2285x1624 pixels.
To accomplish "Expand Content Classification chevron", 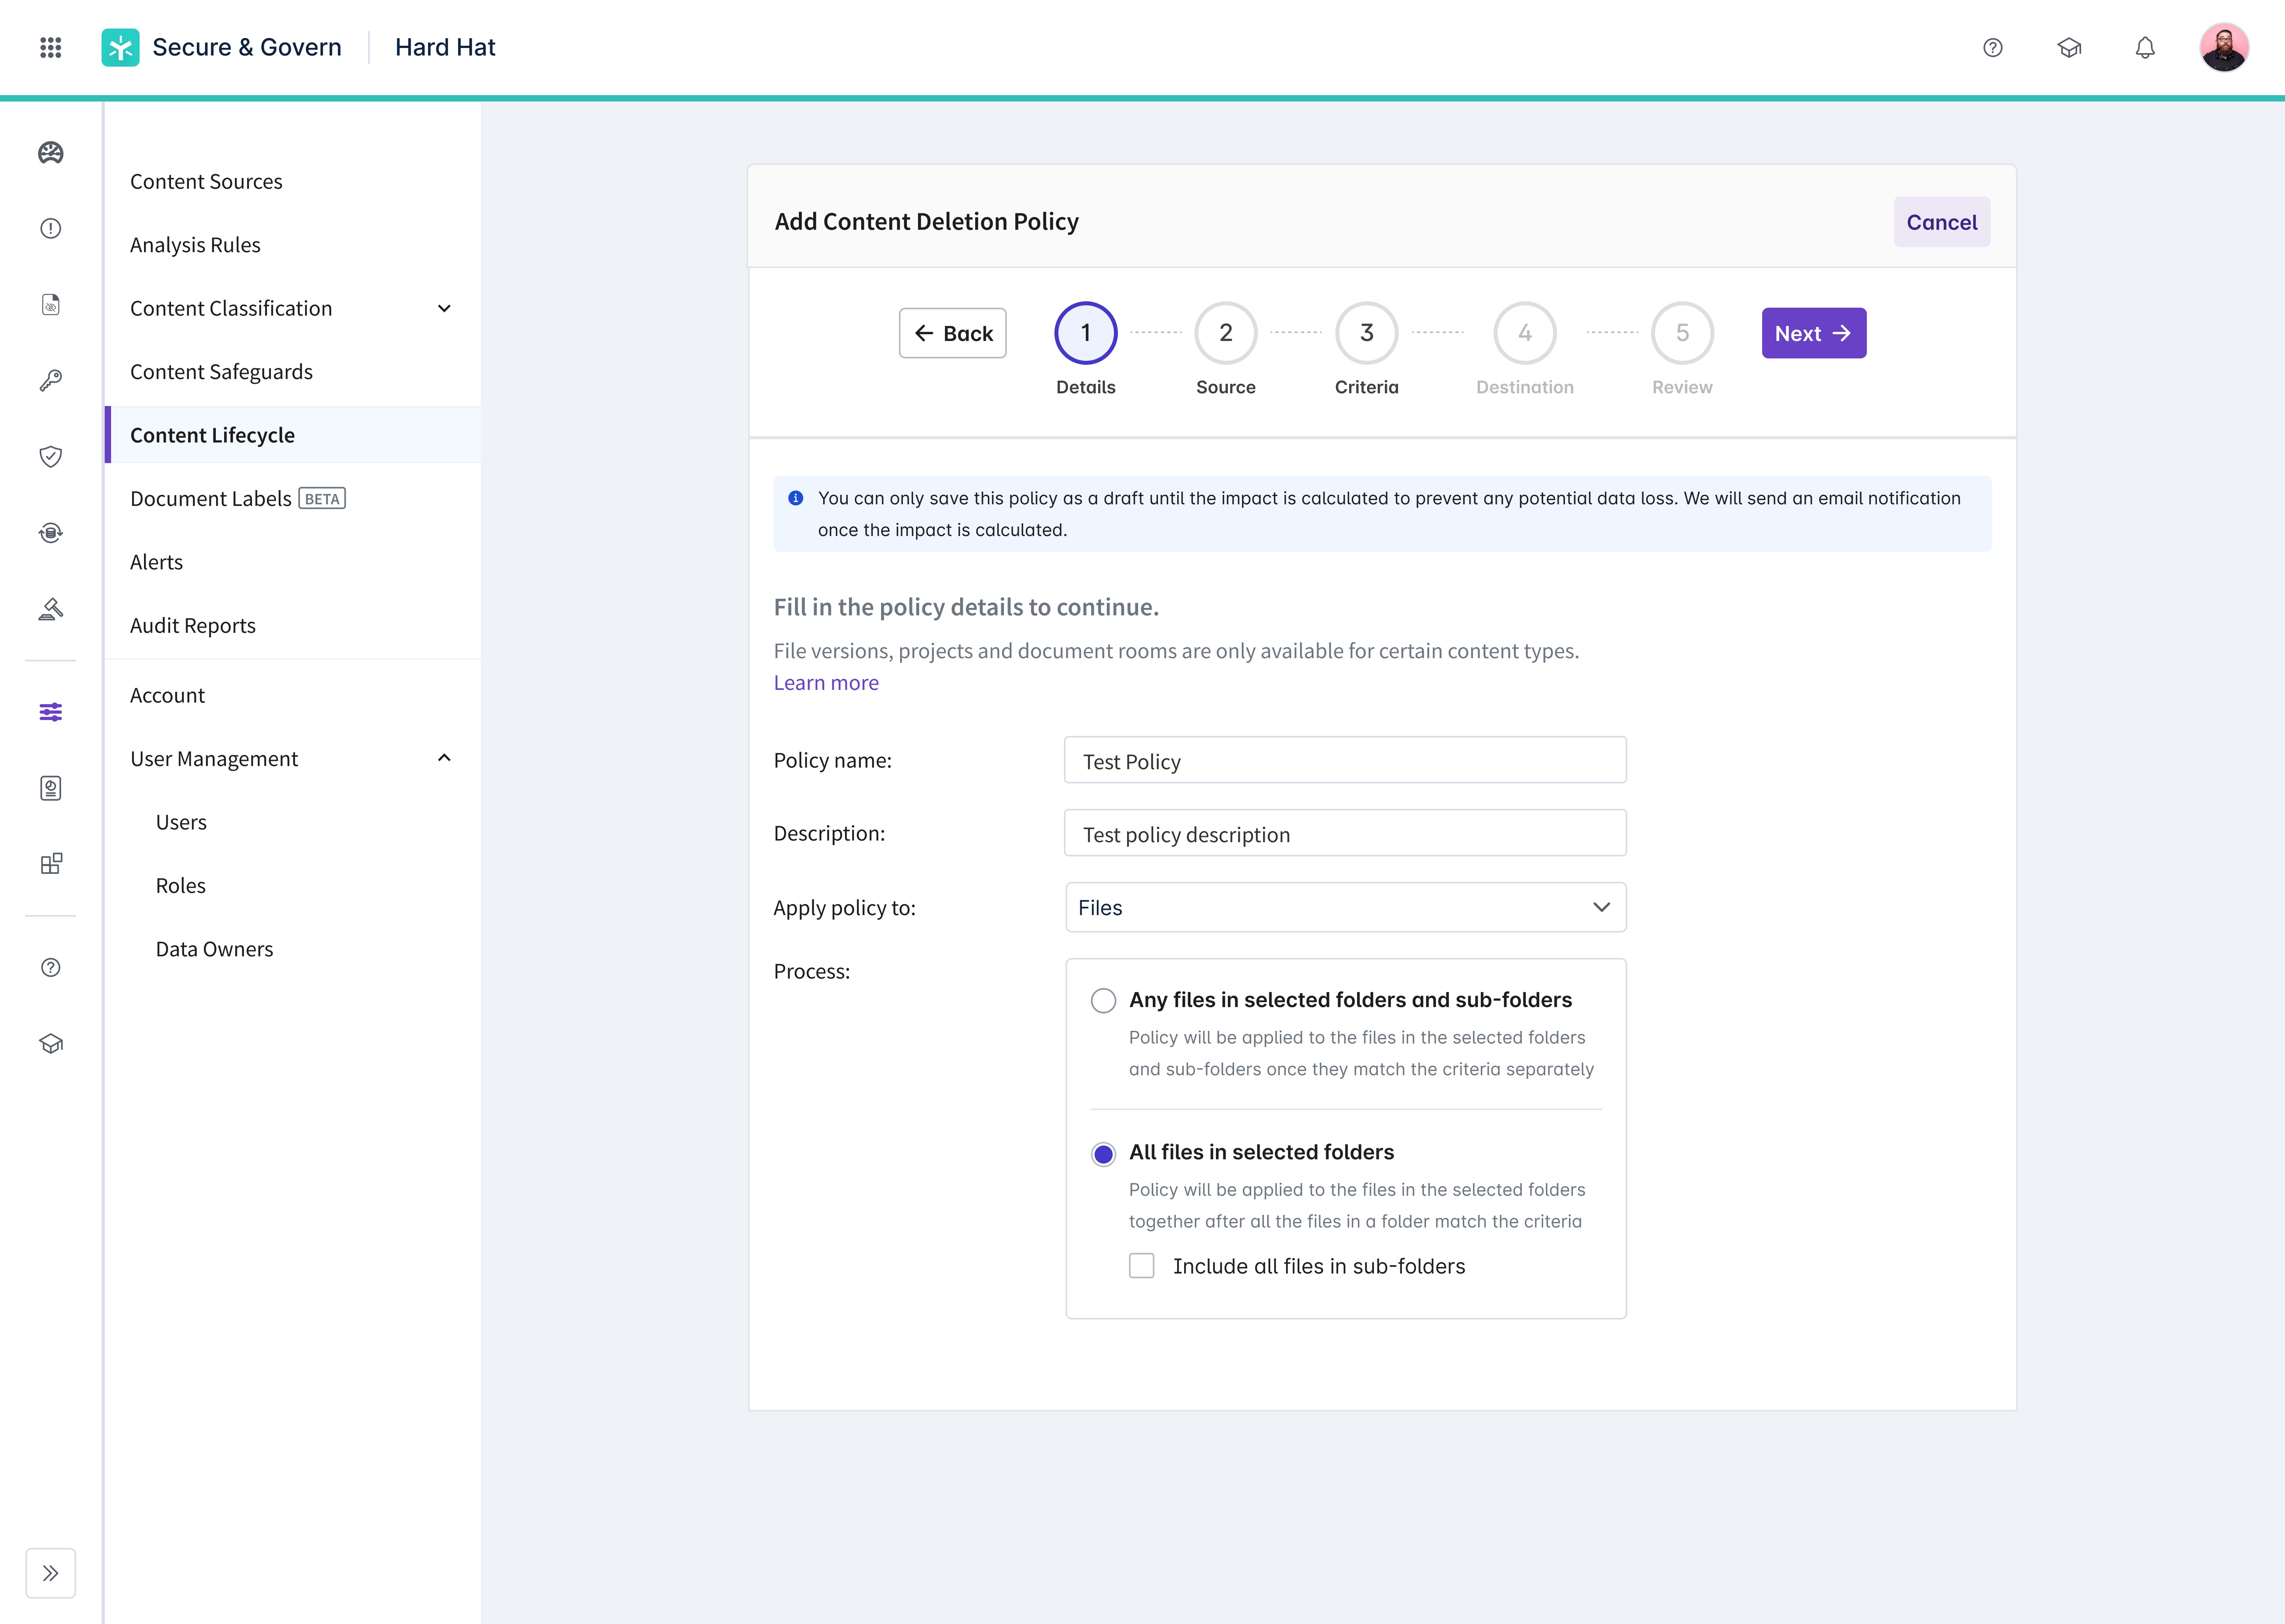I will [x=444, y=308].
